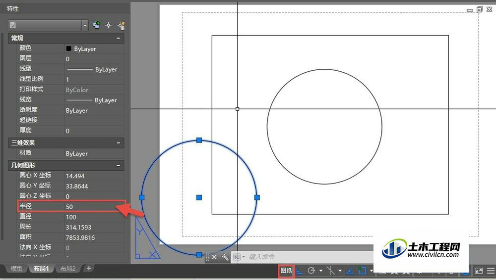This screenshot has height=280, width=496.
Task: Click the top grip of selected circle
Action: coord(199,140)
